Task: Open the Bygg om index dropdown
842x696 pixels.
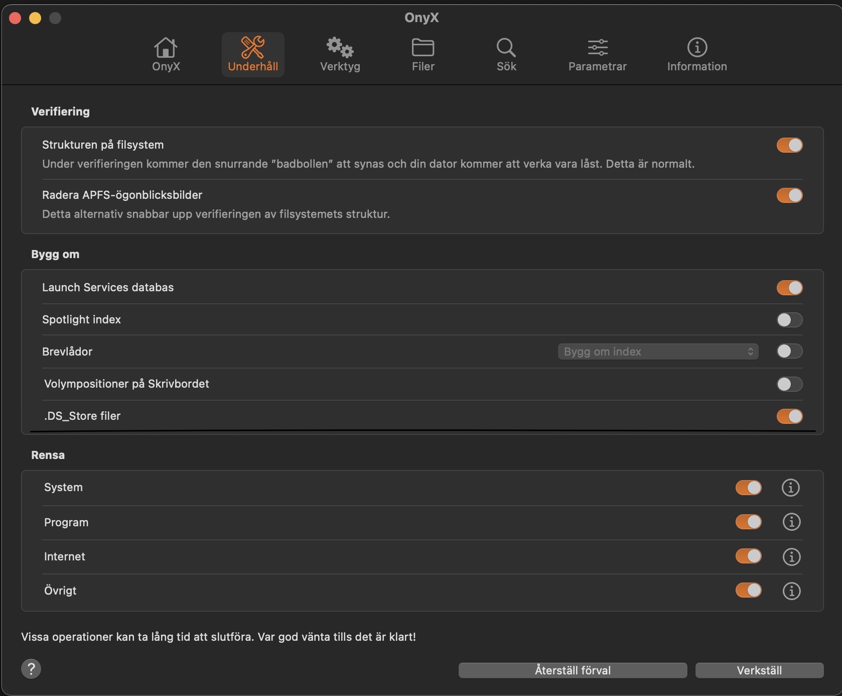Action: [658, 352]
